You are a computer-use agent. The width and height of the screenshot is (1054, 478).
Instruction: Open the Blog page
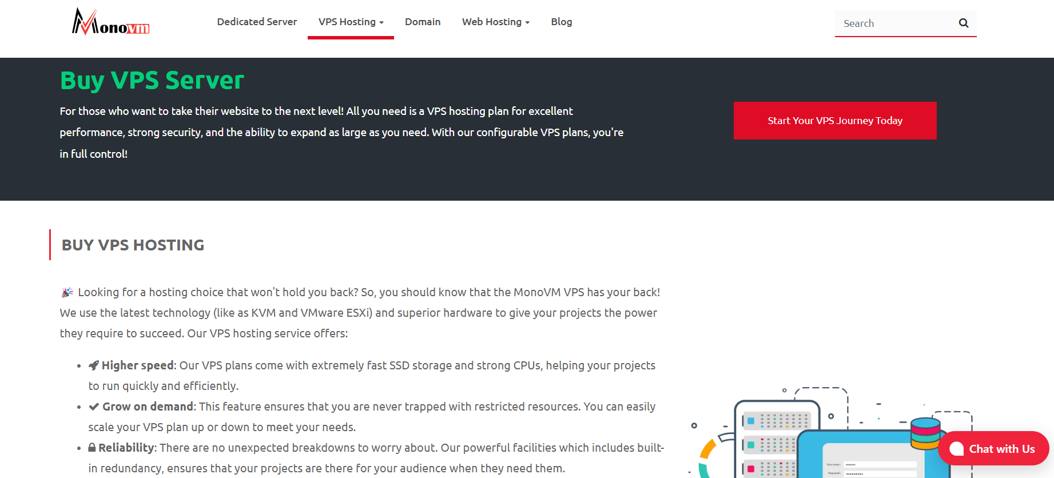562,22
